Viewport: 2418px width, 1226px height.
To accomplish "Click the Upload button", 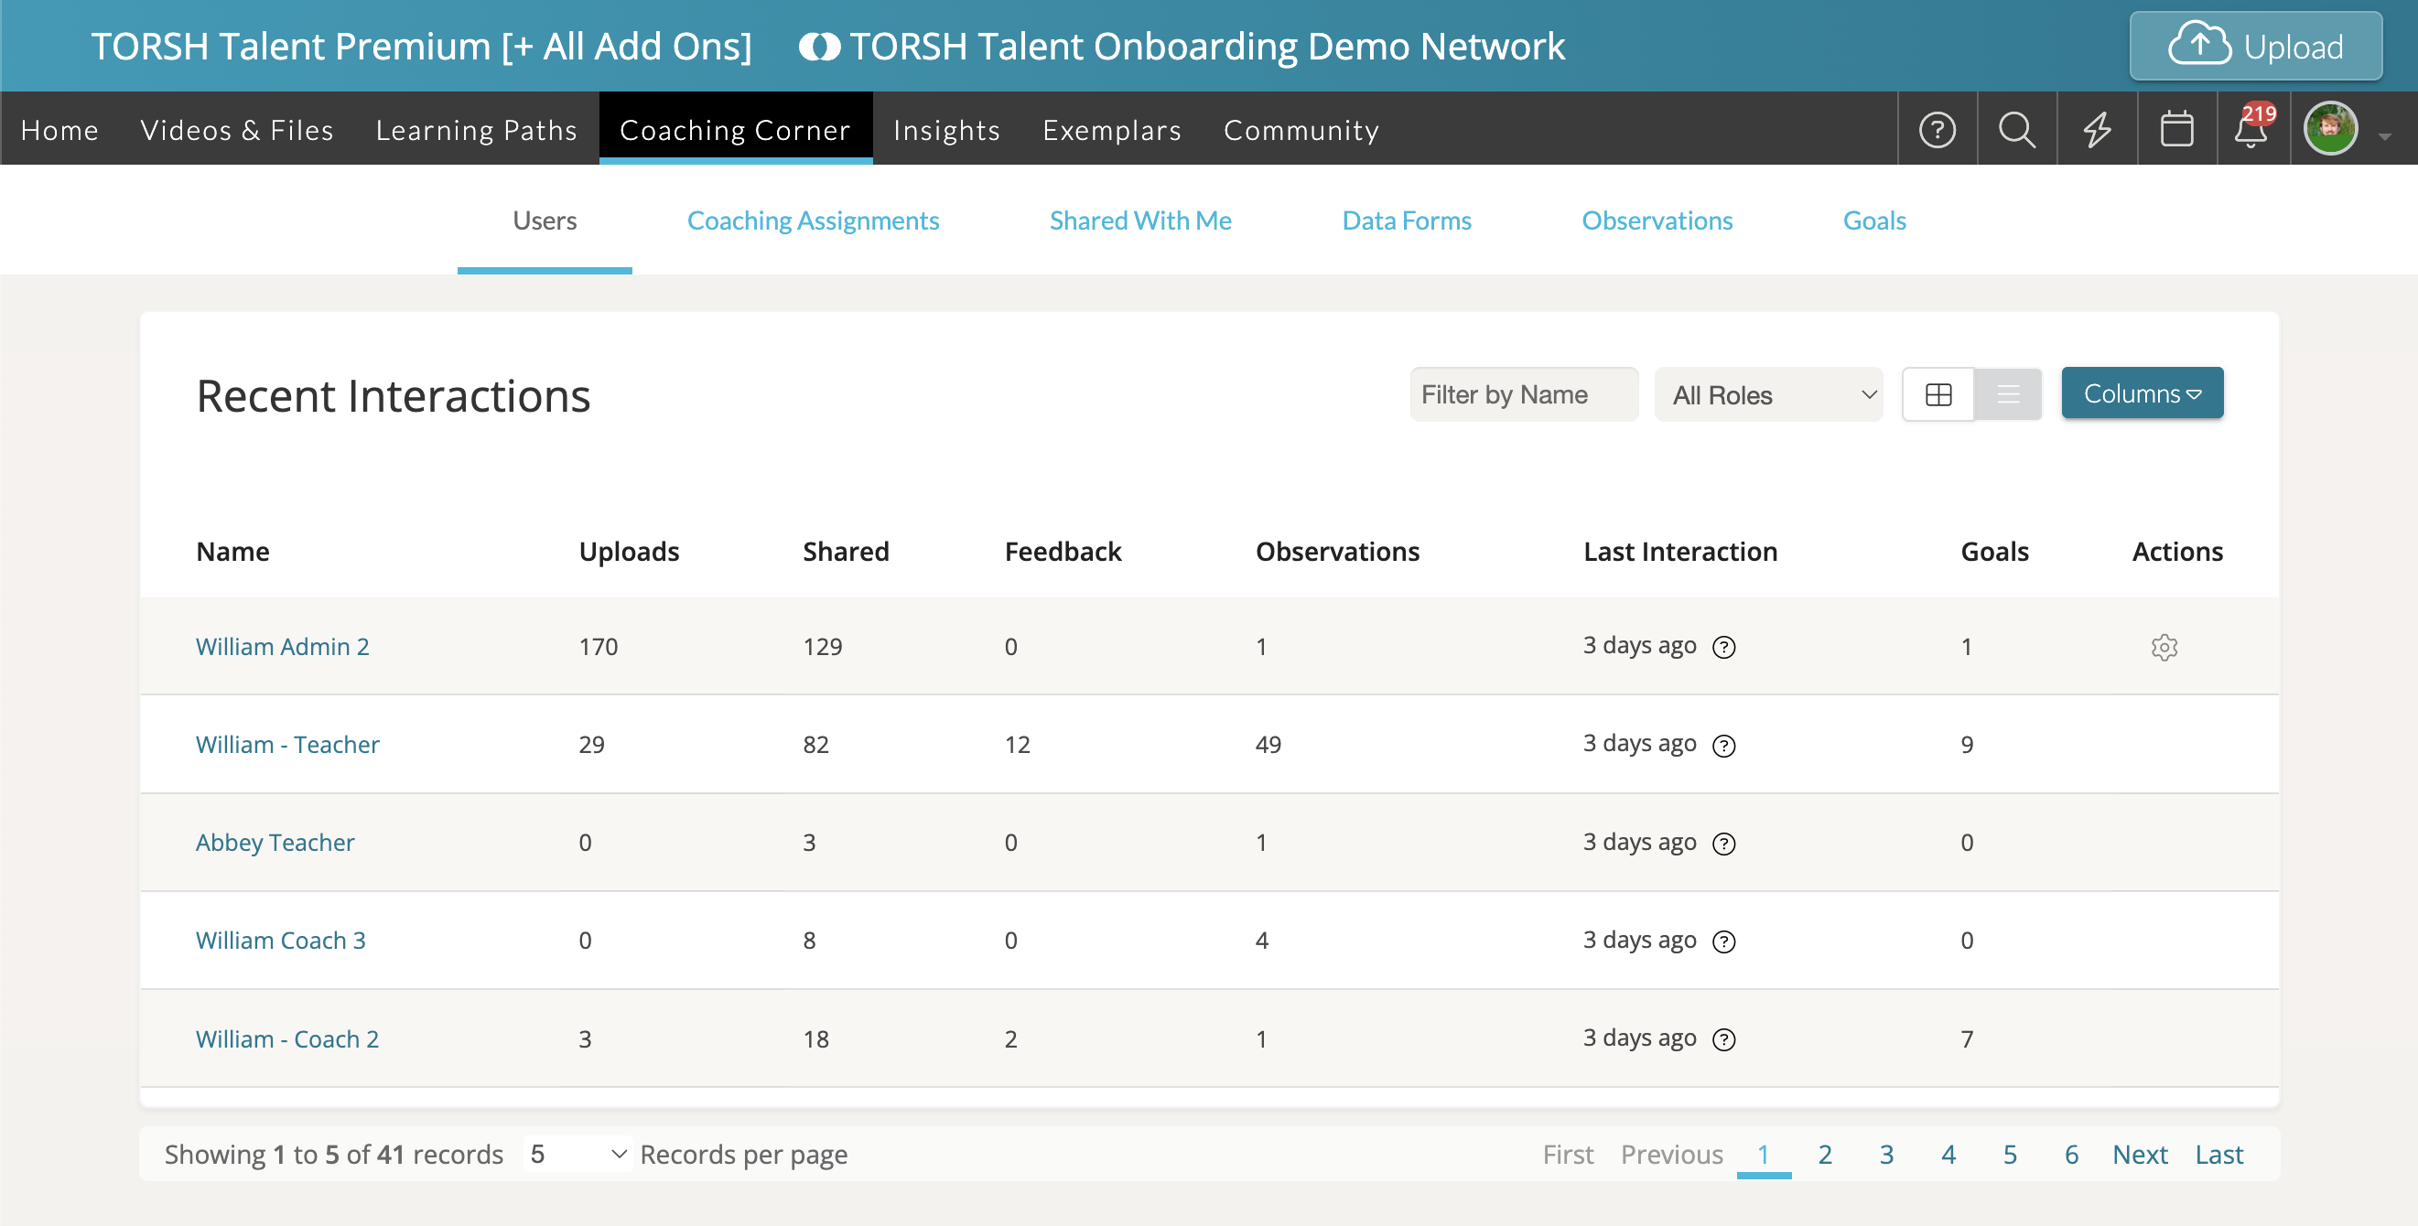I will (2255, 47).
